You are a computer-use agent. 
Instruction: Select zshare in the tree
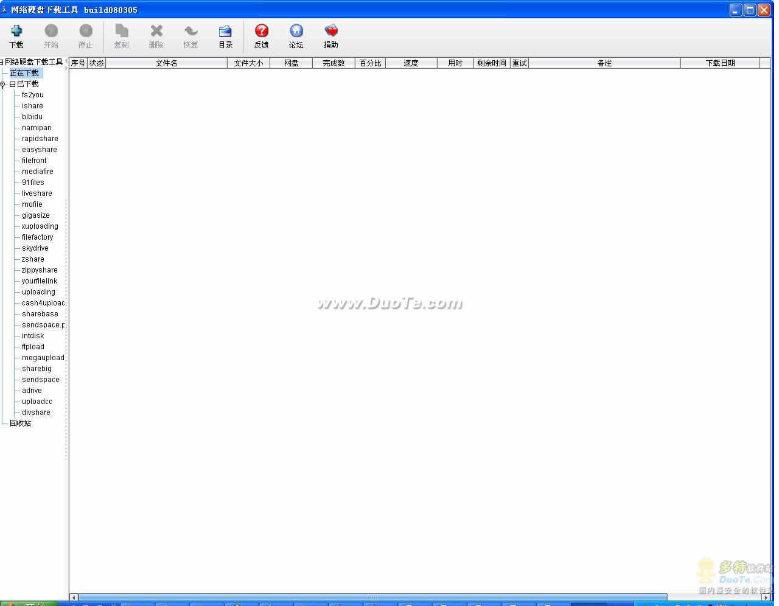click(x=33, y=259)
